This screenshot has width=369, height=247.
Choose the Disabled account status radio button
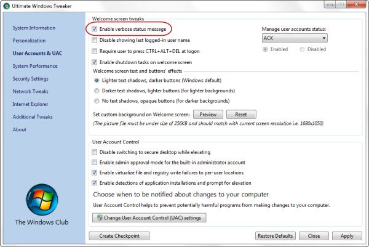[302, 49]
